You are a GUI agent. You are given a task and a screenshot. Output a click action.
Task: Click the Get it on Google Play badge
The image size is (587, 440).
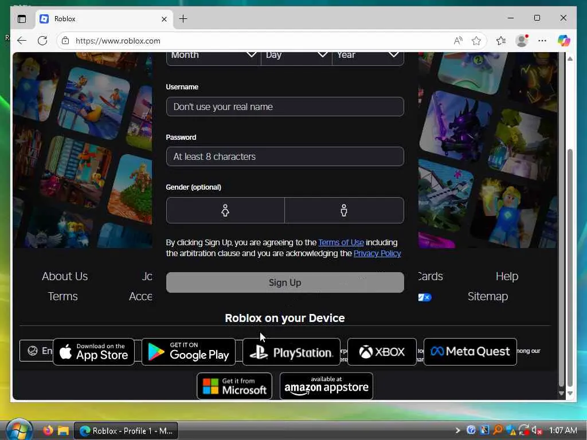188,352
